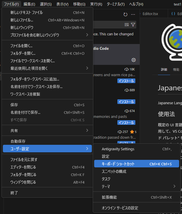Choose ファイルを開く... menu entry
This screenshot has width=182, height=214.
pyautogui.click(x=47, y=46)
